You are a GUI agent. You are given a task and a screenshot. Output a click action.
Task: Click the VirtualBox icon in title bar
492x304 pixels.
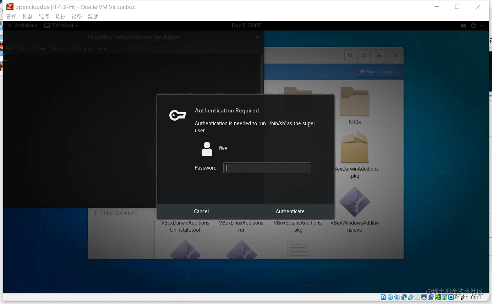10,7
